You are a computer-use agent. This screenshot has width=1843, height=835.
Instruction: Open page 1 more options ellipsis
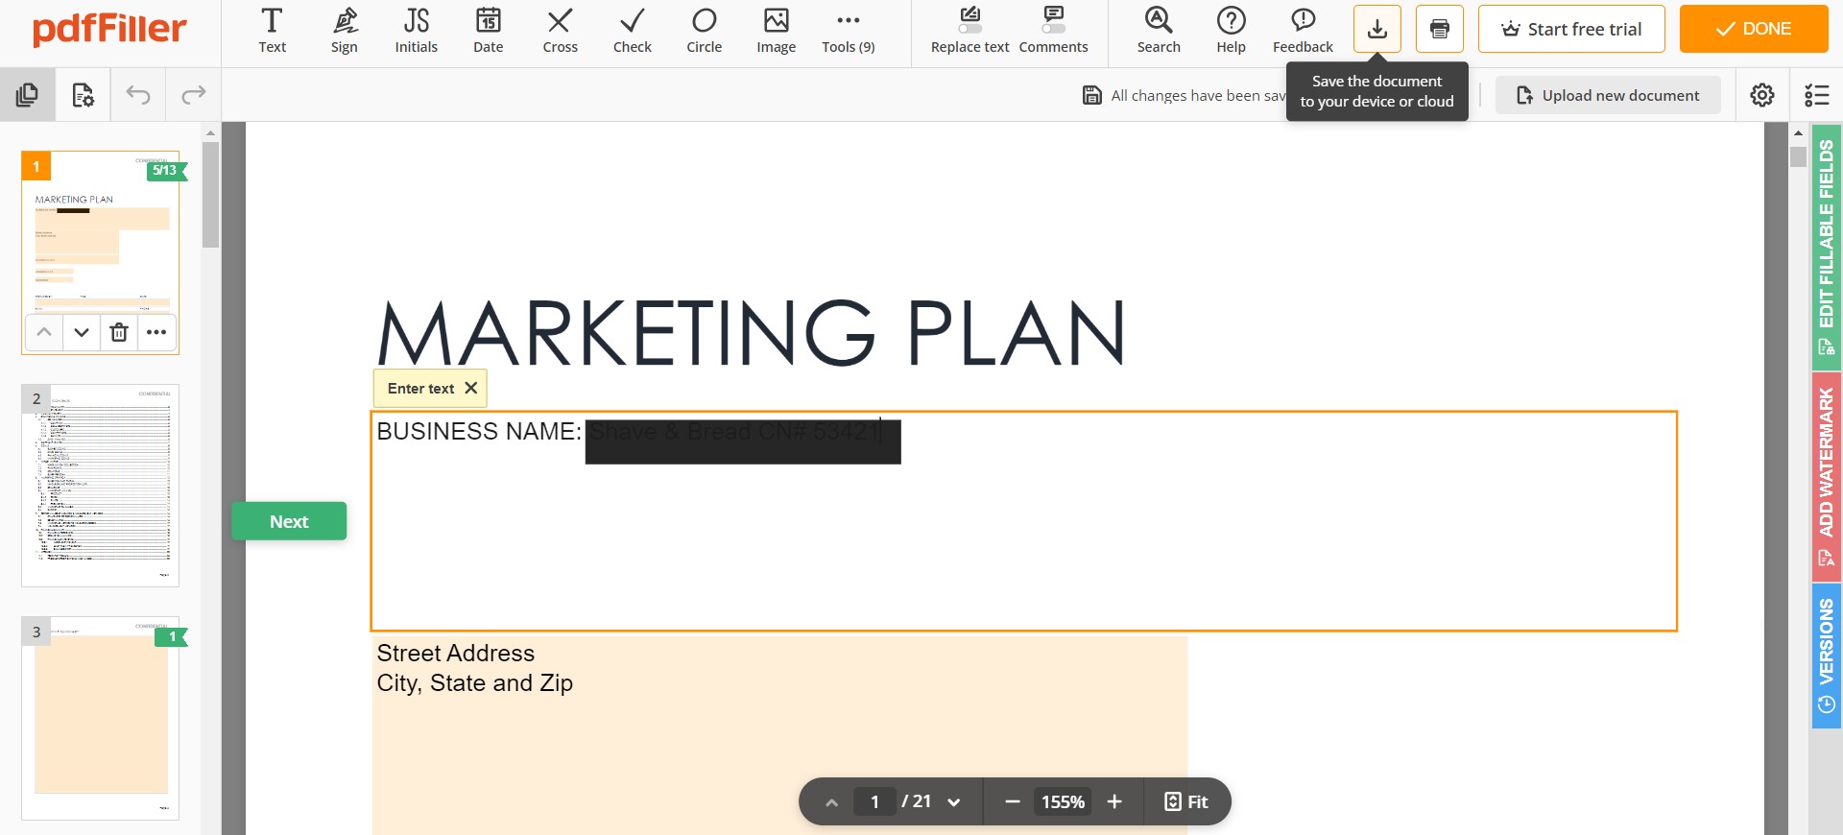tap(156, 332)
